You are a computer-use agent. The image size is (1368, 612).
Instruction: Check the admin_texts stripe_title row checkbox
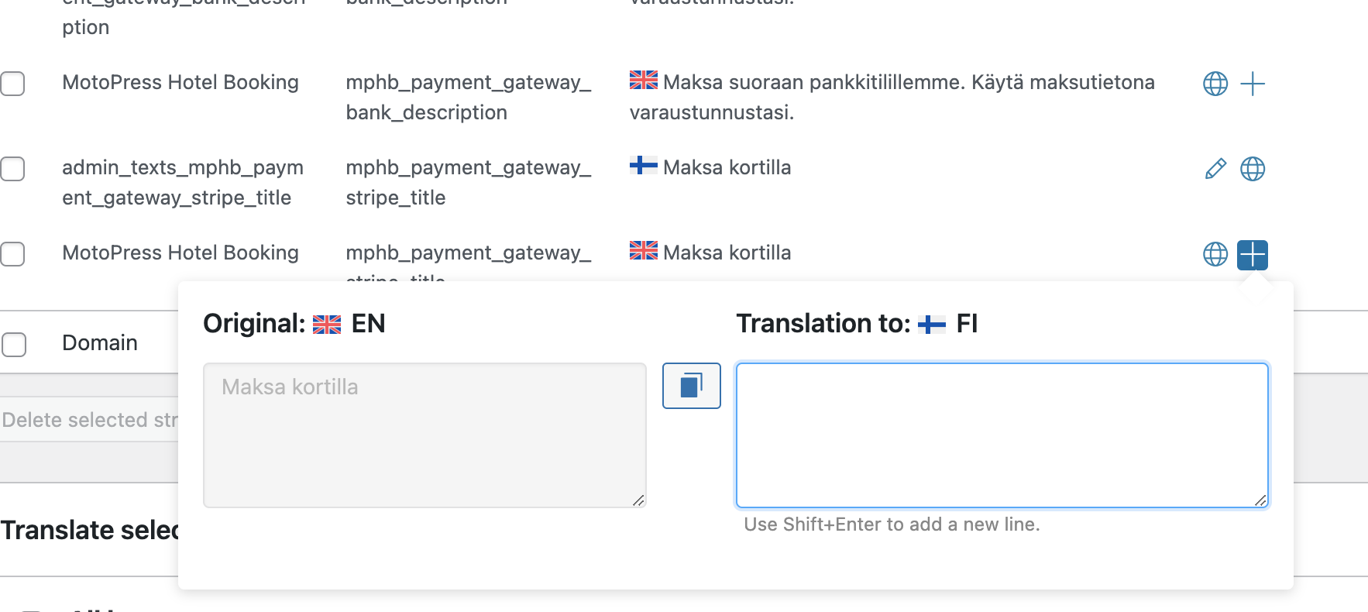point(12,169)
